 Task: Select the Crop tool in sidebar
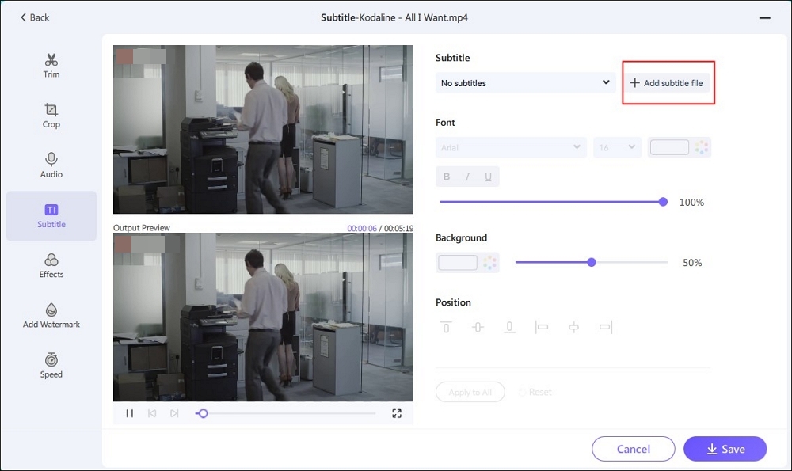coord(51,116)
